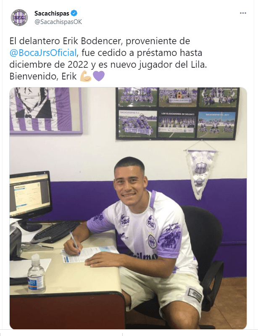
Task: Click the hanging club pennant in the photo
Action: [x=200, y=172]
